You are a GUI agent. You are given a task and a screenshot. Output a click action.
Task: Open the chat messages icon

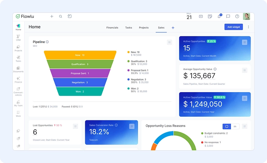point(228,16)
